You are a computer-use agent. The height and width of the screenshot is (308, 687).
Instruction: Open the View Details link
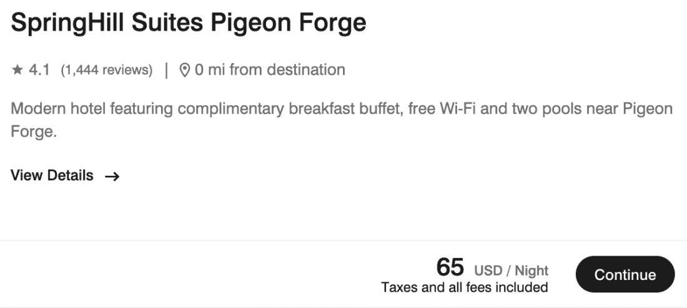(x=52, y=176)
